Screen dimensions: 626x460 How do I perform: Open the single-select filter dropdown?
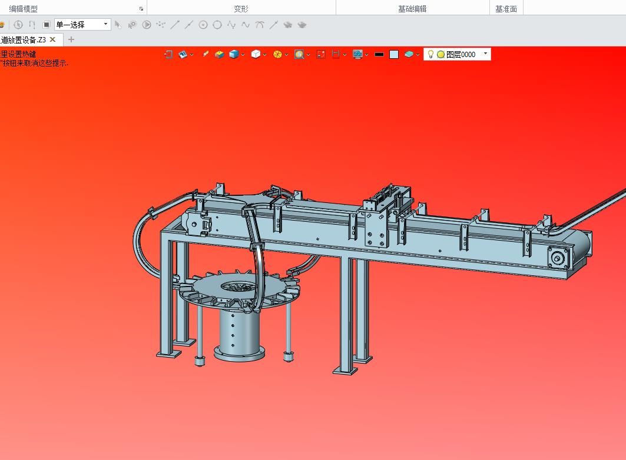[82, 25]
